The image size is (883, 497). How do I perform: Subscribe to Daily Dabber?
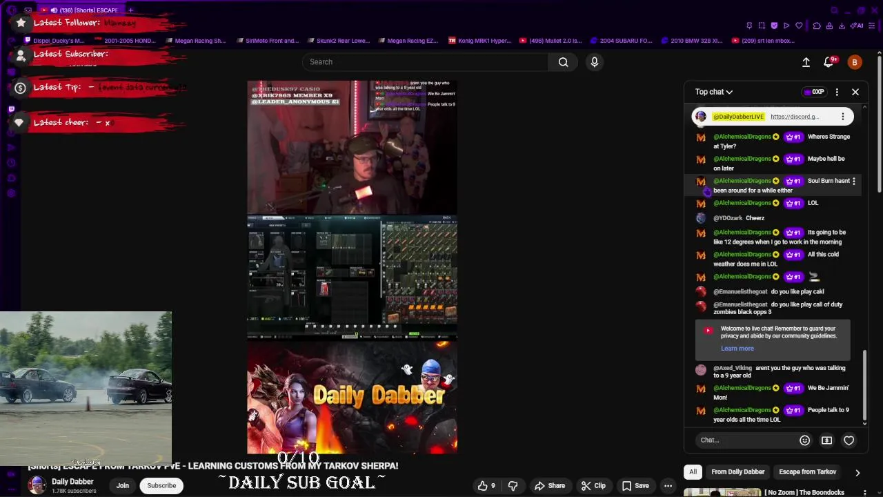click(x=161, y=486)
